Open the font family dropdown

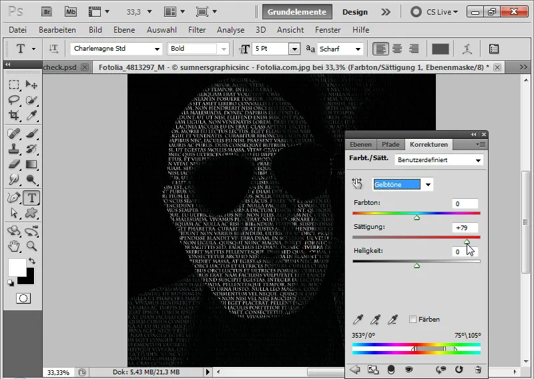(x=157, y=49)
